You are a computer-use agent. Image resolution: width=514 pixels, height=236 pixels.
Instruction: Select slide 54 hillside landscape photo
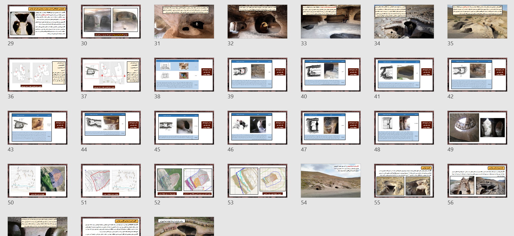pos(331,181)
